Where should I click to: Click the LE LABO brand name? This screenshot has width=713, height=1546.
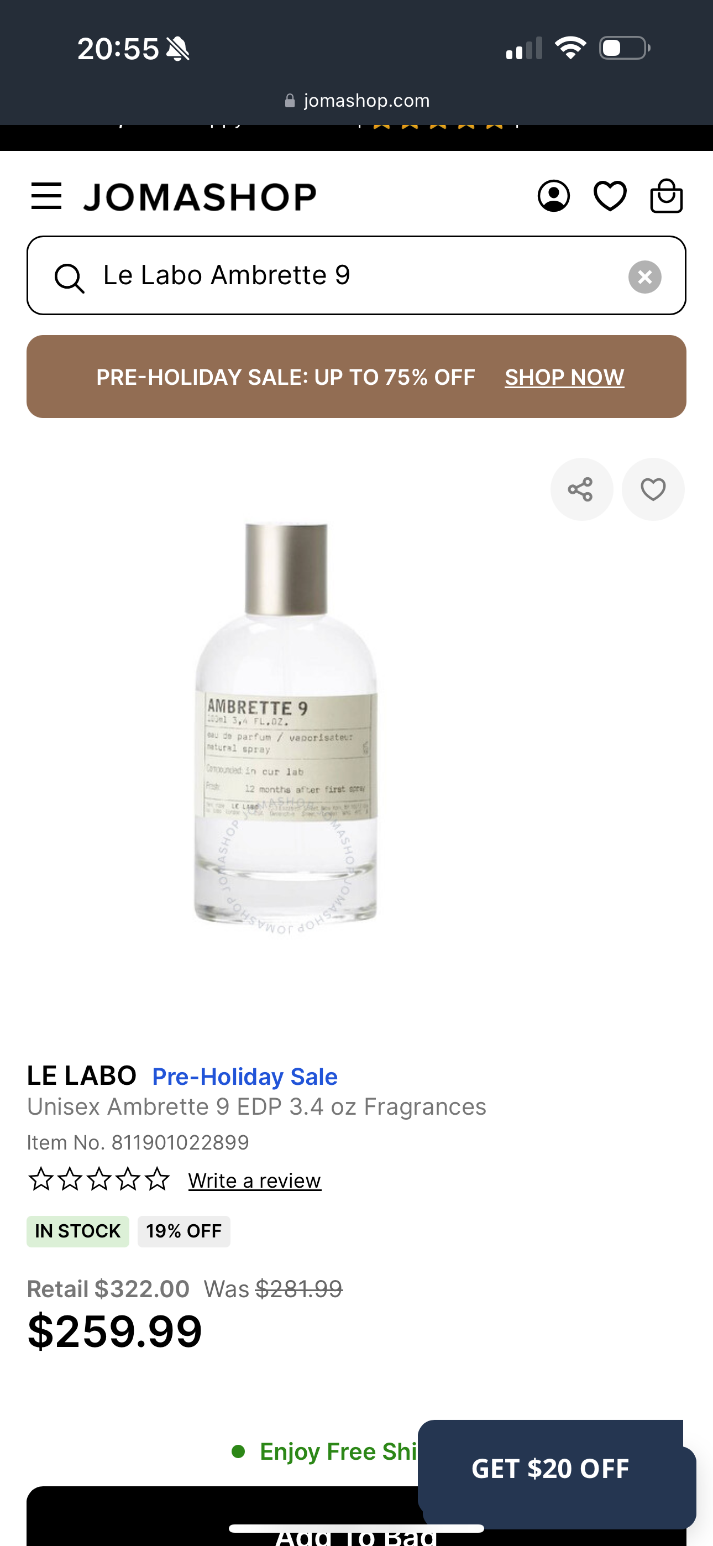pyautogui.click(x=82, y=1075)
